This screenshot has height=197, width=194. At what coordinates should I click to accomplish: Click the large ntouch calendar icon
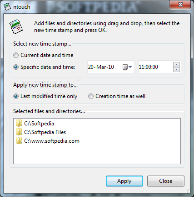click(x=16, y=26)
